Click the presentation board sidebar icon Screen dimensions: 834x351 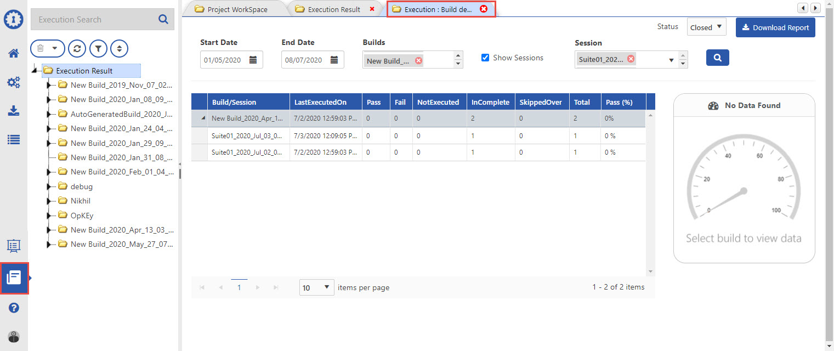(x=14, y=247)
